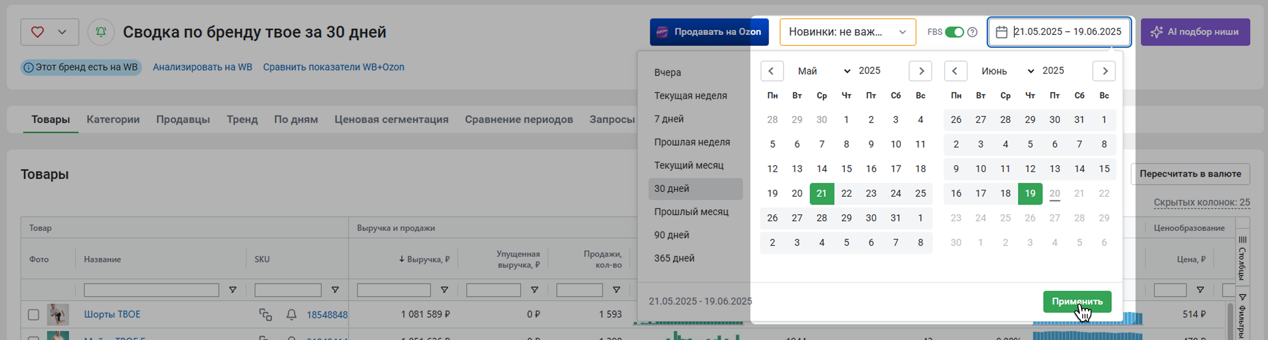The height and width of the screenshot is (340, 1268).
Task: Click the SKU column filter input
Action: pyautogui.click(x=288, y=290)
